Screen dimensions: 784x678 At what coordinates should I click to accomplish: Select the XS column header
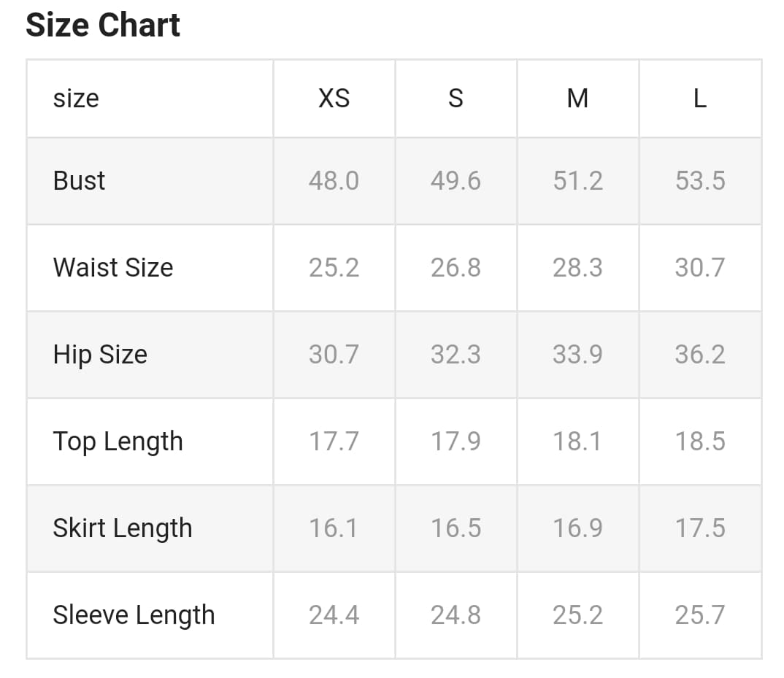coord(334,98)
